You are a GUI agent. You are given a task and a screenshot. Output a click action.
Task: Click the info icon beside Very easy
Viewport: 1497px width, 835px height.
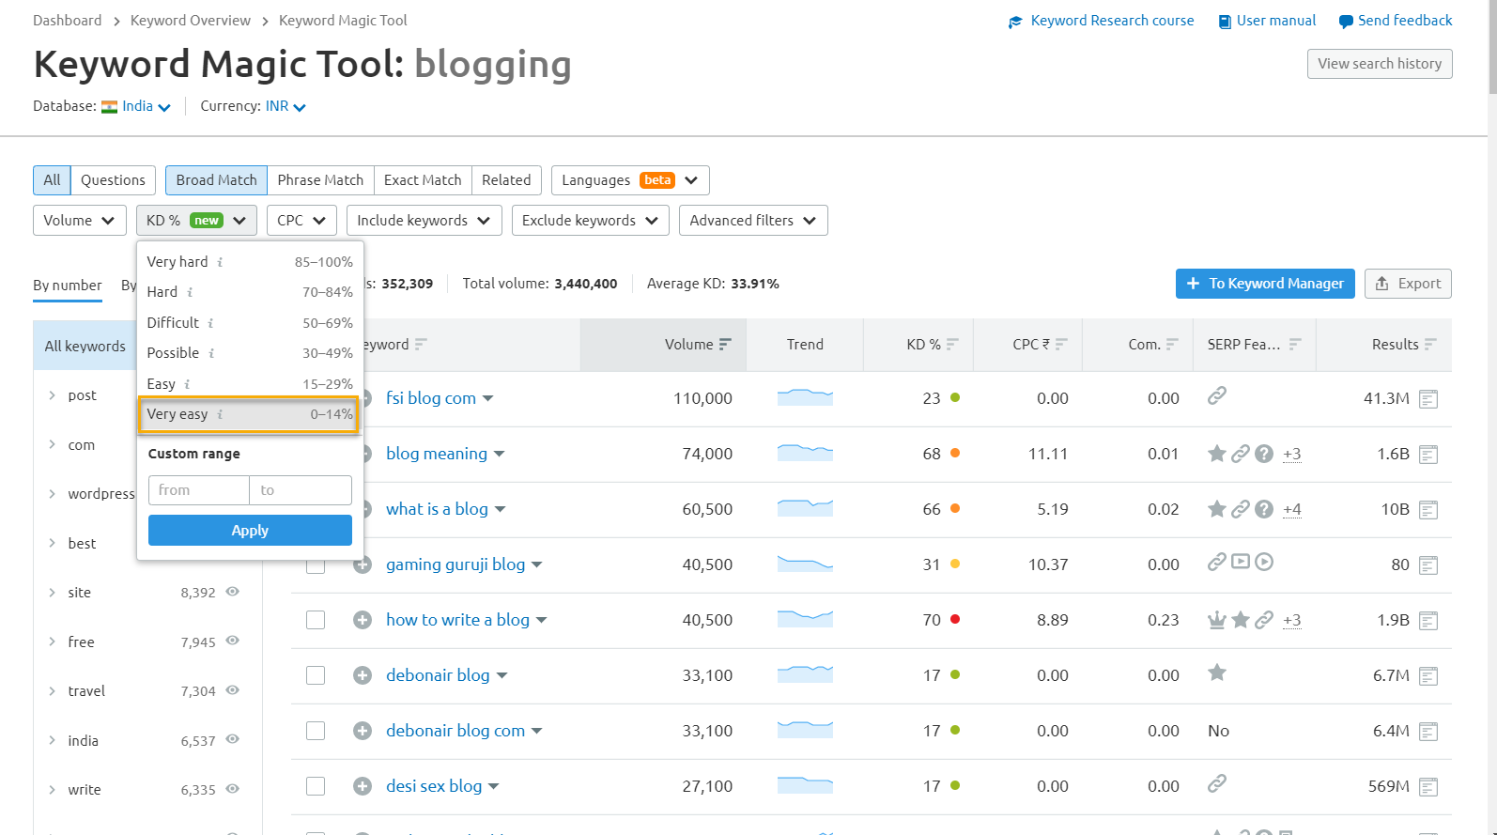[220, 414]
